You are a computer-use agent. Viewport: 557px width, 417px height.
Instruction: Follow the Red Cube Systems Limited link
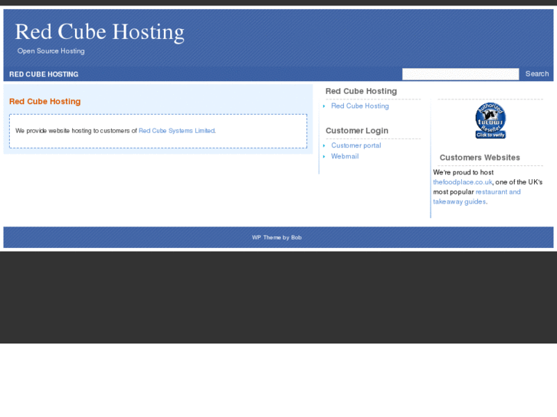click(176, 131)
